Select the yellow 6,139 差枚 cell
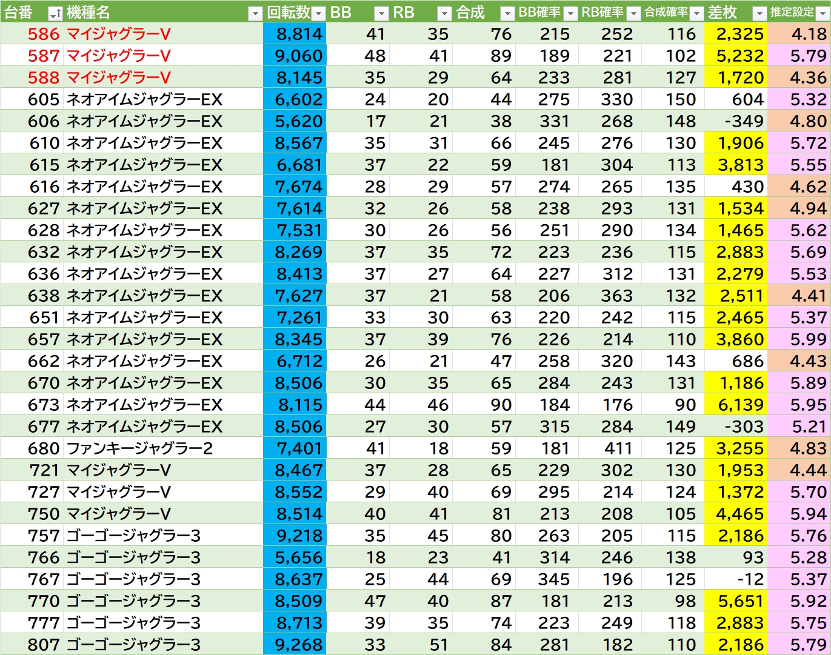The height and width of the screenshot is (655, 831). 739,405
